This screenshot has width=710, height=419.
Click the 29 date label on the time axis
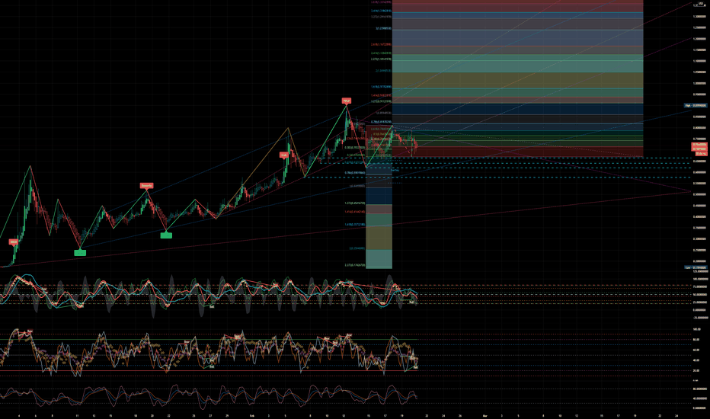(x=227, y=415)
